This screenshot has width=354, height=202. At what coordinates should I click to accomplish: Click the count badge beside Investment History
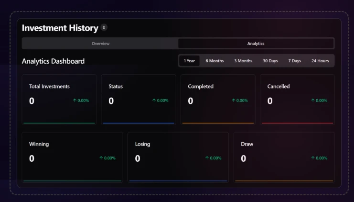click(x=104, y=28)
